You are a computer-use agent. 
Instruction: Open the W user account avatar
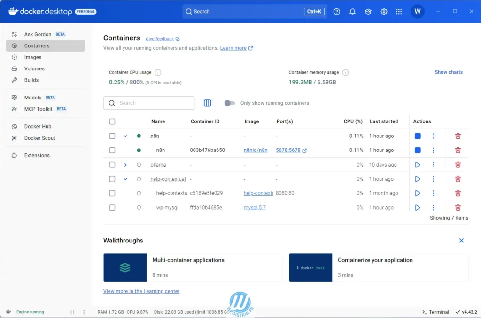pos(418,12)
